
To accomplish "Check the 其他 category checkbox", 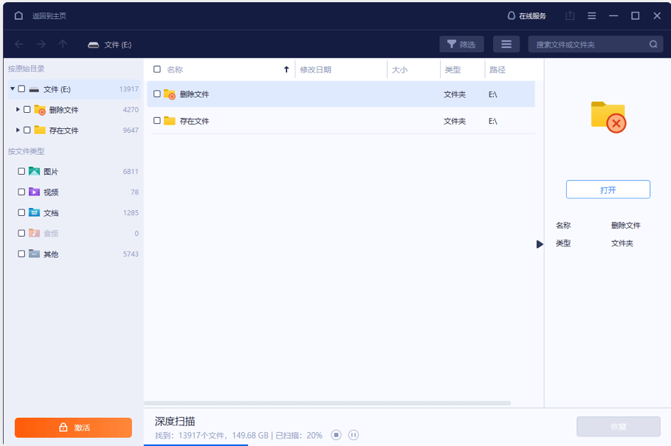I will point(21,254).
